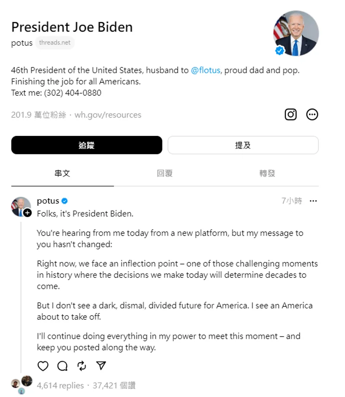Open the Instagram profile icon
345x397 pixels.
(291, 114)
